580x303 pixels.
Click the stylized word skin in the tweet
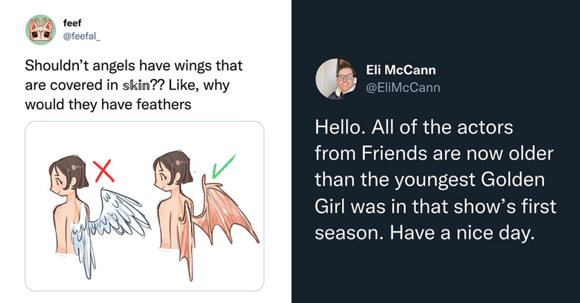tap(136, 85)
